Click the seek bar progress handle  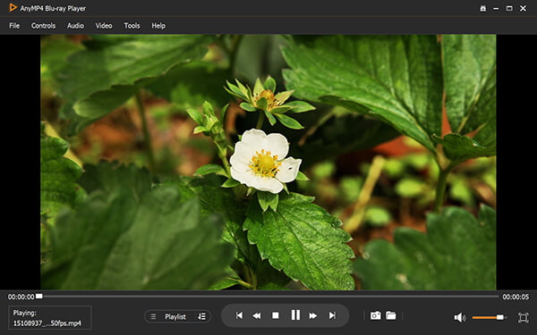39,297
